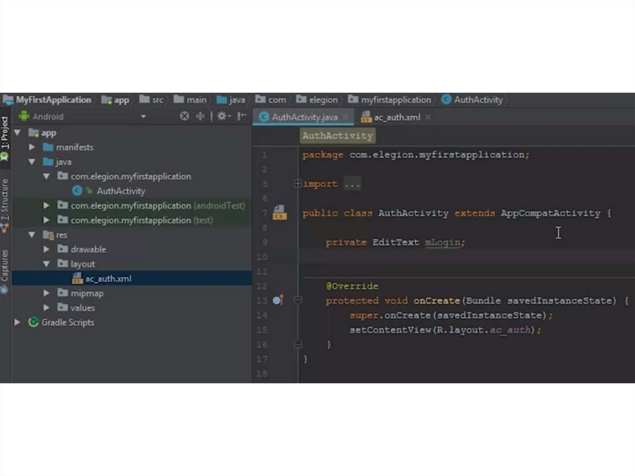Click the myfirstapplication breadcrumb

coord(395,100)
